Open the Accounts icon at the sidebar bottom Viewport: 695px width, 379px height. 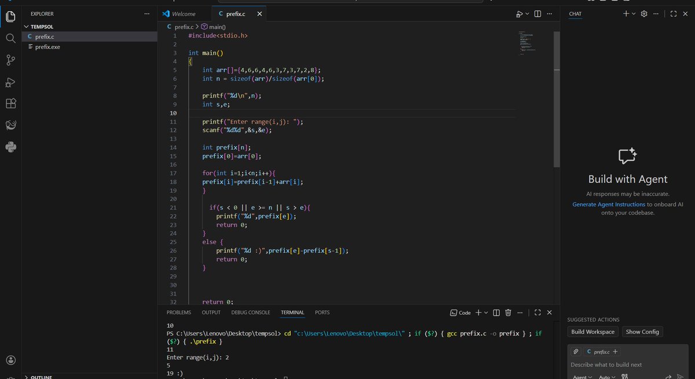pos(10,360)
